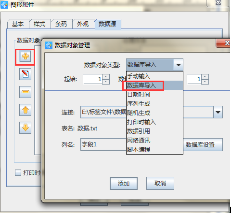Click the minus remove data object icon
The image size is (231, 213).
click(x=25, y=92)
